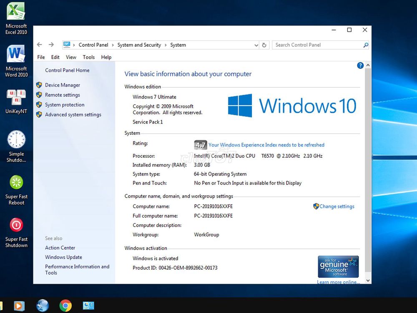This screenshot has height=313, width=417.
Task: Open System protection link
Action: (65, 105)
